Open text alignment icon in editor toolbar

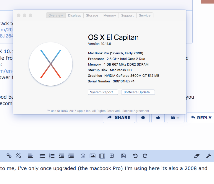30,156
